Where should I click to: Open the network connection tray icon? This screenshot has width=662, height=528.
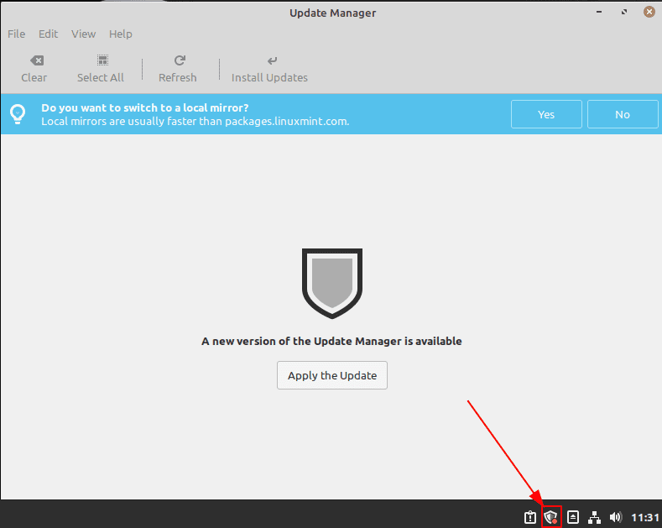coord(594,517)
